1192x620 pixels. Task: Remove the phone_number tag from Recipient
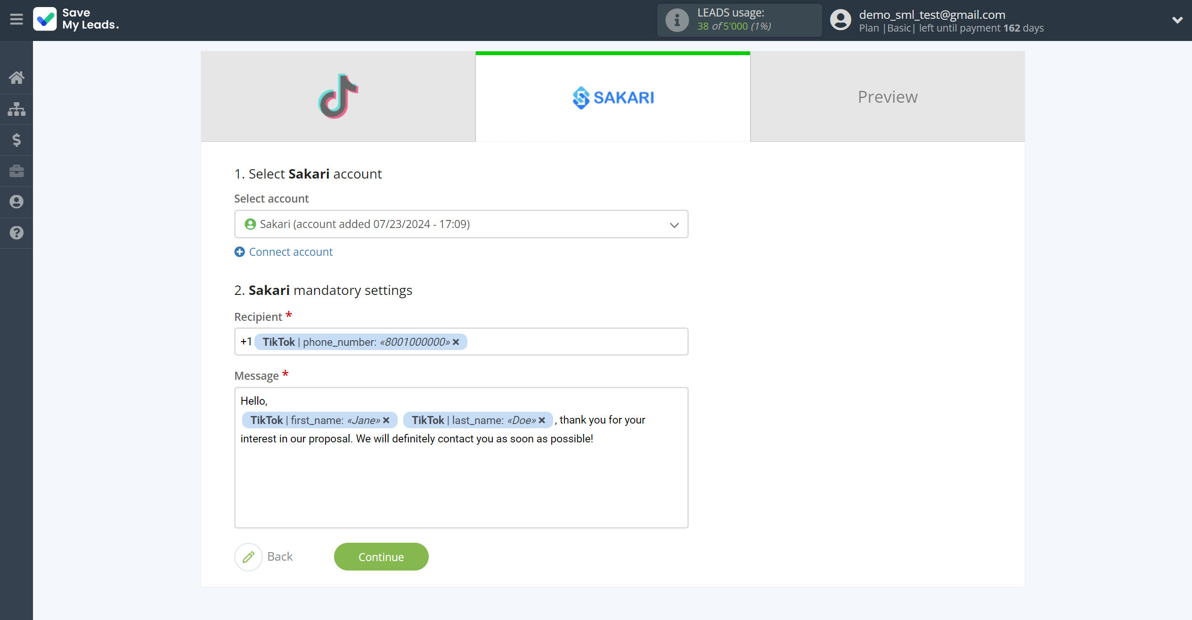(x=456, y=342)
